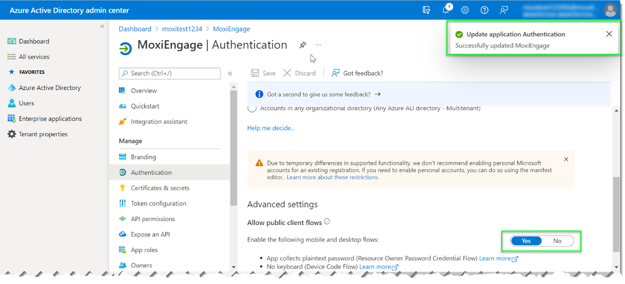Collapse the app resource menu chevron
The image size is (625, 284).
(230, 73)
